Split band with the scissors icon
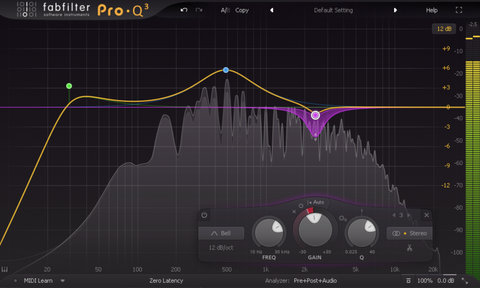Image resolution: width=480 pixels, height=288 pixels. [410, 247]
